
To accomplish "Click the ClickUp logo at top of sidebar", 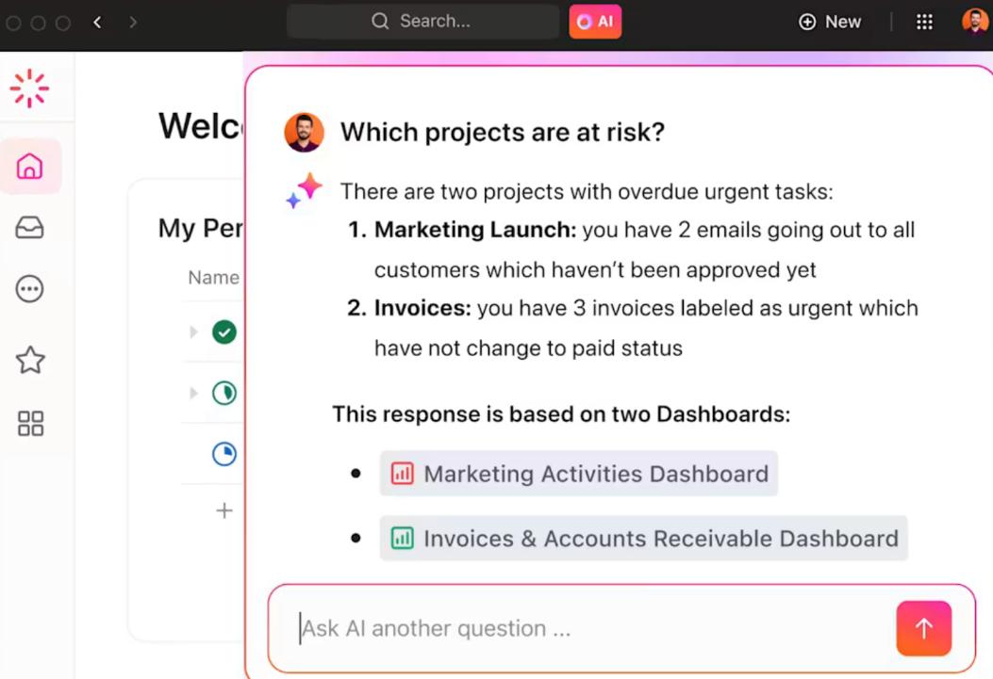I will coord(29,88).
